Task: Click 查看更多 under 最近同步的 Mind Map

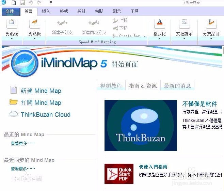Action: pos(23,169)
